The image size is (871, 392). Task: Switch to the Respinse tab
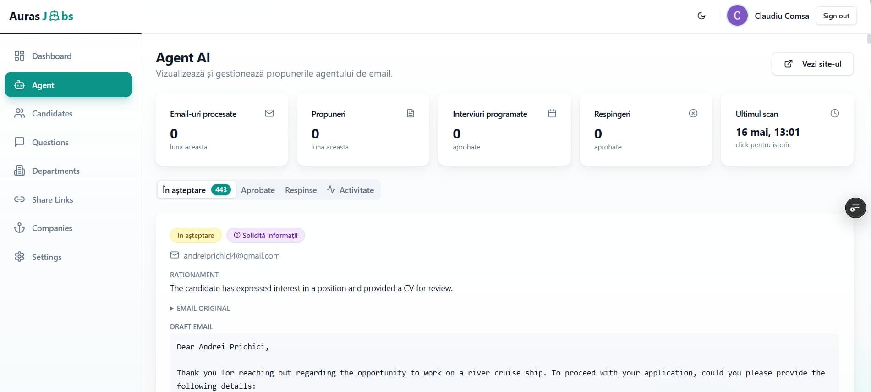pos(301,190)
